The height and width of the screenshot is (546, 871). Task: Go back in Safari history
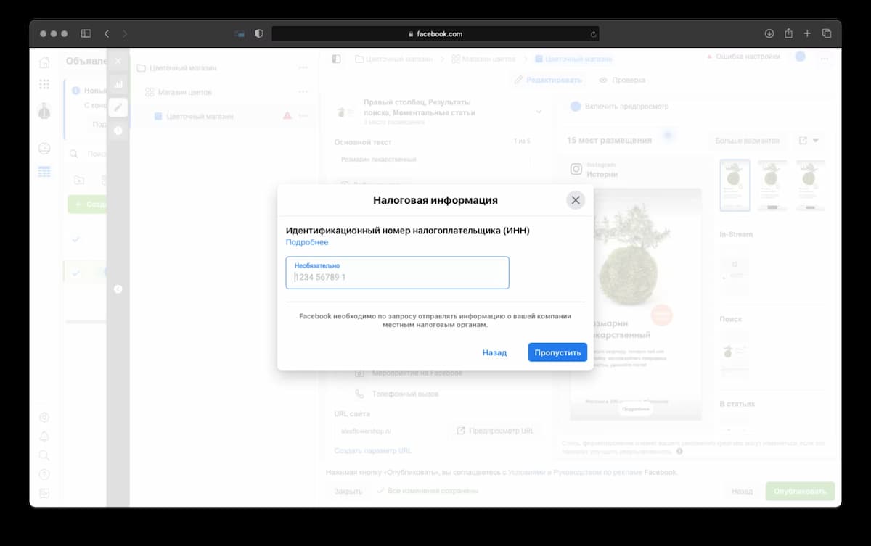pyautogui.click(x=107, y=33)
